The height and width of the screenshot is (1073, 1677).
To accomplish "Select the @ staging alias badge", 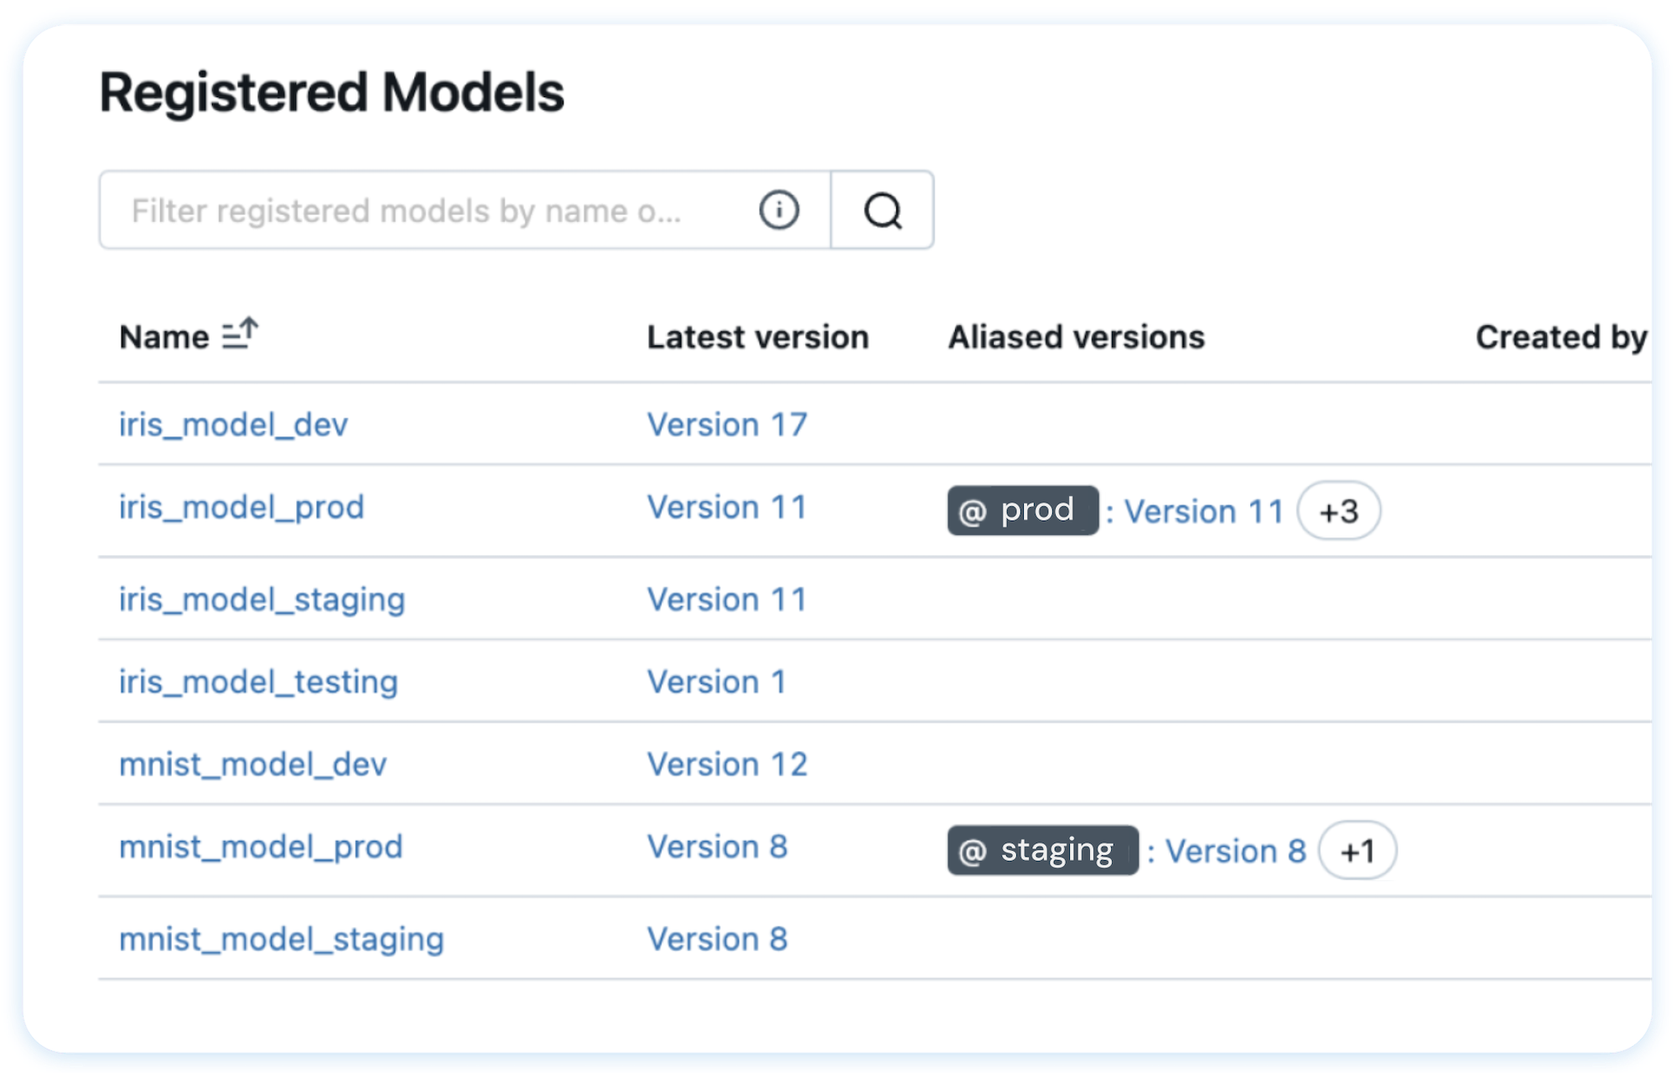I will (x=1041, y=849).
